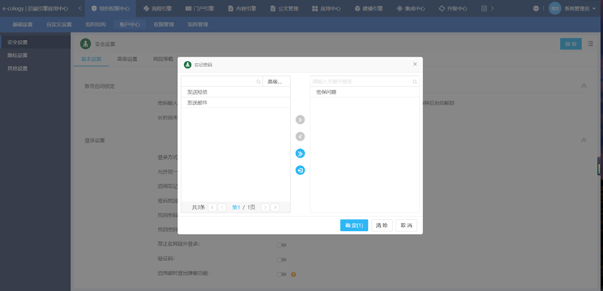Select 其他设置 in left sidebar
Screen dimensions: 603x291
click(35, 68)
